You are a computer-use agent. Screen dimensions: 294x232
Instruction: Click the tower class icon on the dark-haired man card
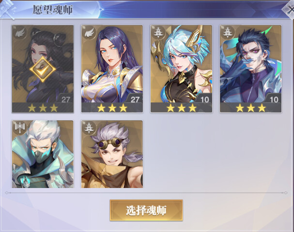tap(228, 33)
